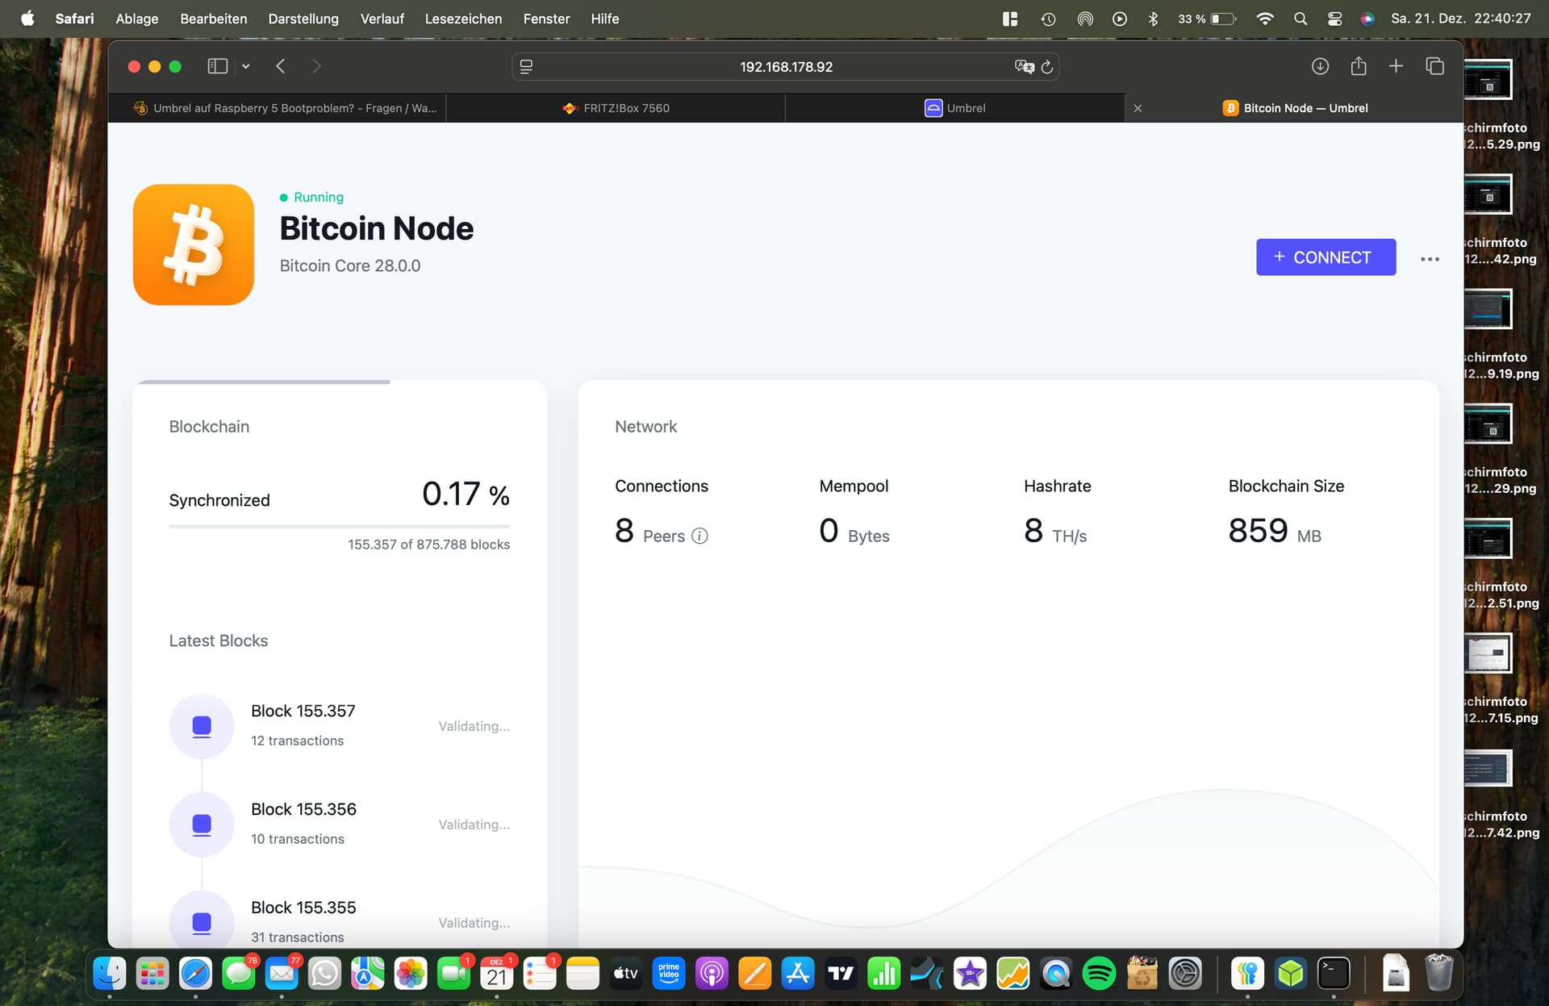Click the Peers info icon

(x=699, y=536)
